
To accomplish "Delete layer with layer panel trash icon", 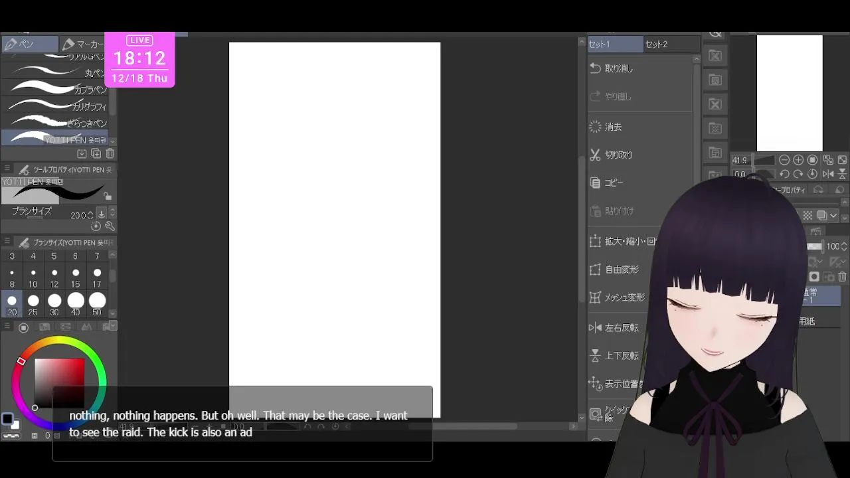I will pyautogui.click(x=842, y=277).
